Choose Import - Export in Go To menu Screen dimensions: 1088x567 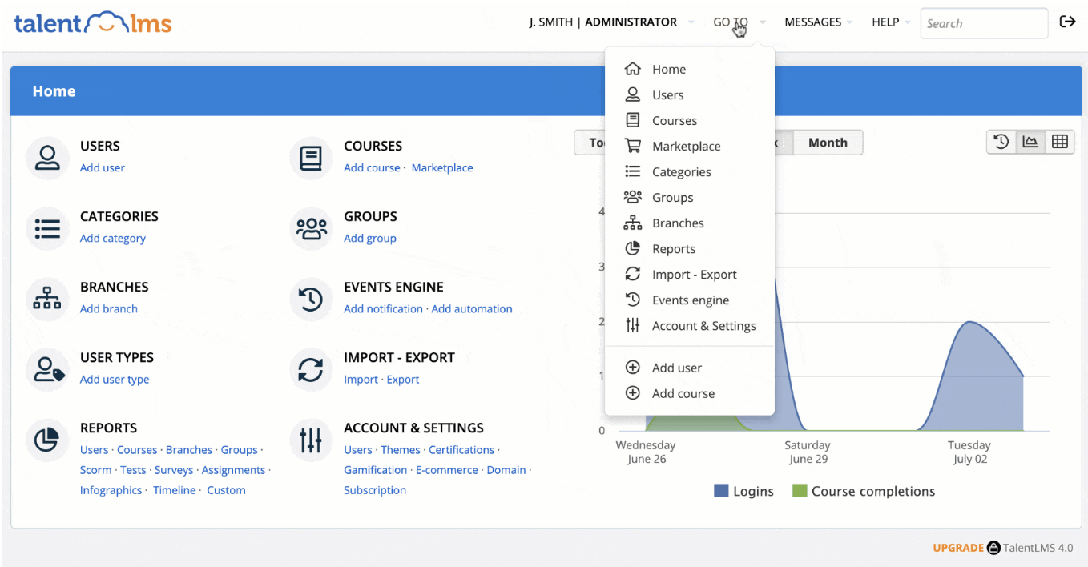pyautogui.click(x=694, y=275)
